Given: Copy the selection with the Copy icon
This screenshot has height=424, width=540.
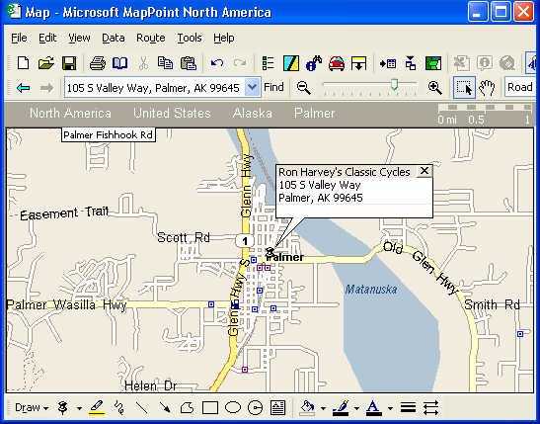Looking at the screenshot, I should coord(165,63).
